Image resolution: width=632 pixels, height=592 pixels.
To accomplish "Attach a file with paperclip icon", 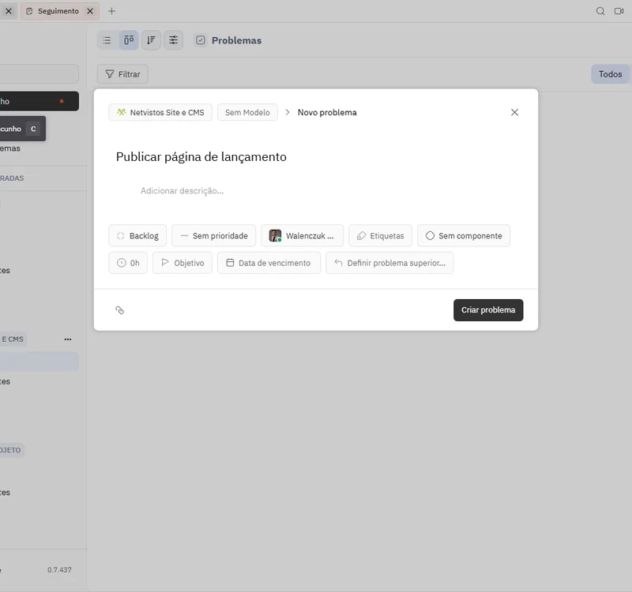I will point(120,310).
